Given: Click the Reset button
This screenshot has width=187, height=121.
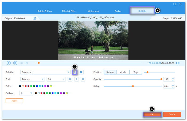Looking at the screenshot, I should click(x=14, y=101).
